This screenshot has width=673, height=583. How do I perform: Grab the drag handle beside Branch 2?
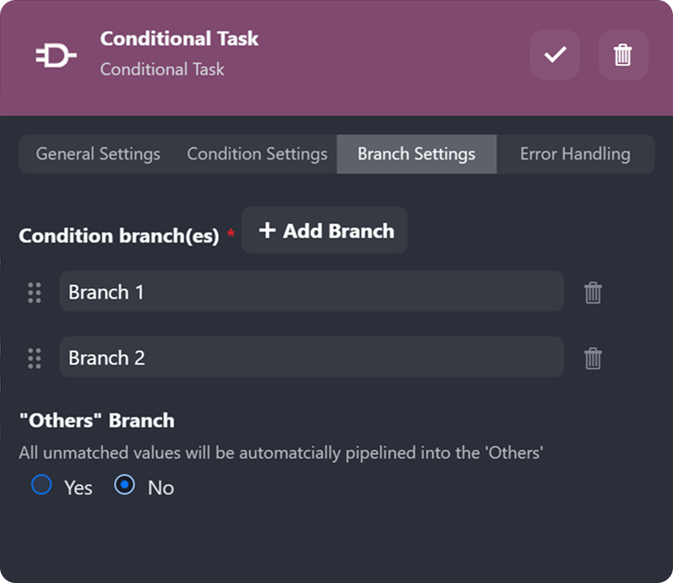(x=34, y=358)
